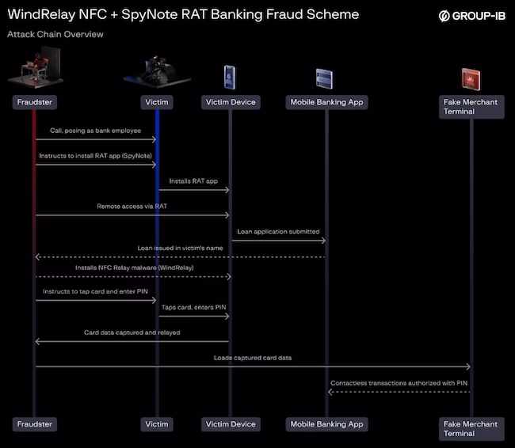Click the 'Installs RAT app' message label

193,181
